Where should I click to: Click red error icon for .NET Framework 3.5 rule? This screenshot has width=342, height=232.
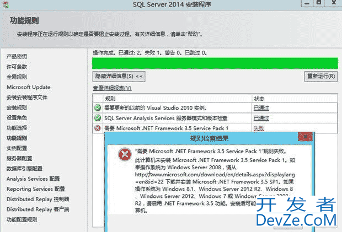click(x=98, y=128)
